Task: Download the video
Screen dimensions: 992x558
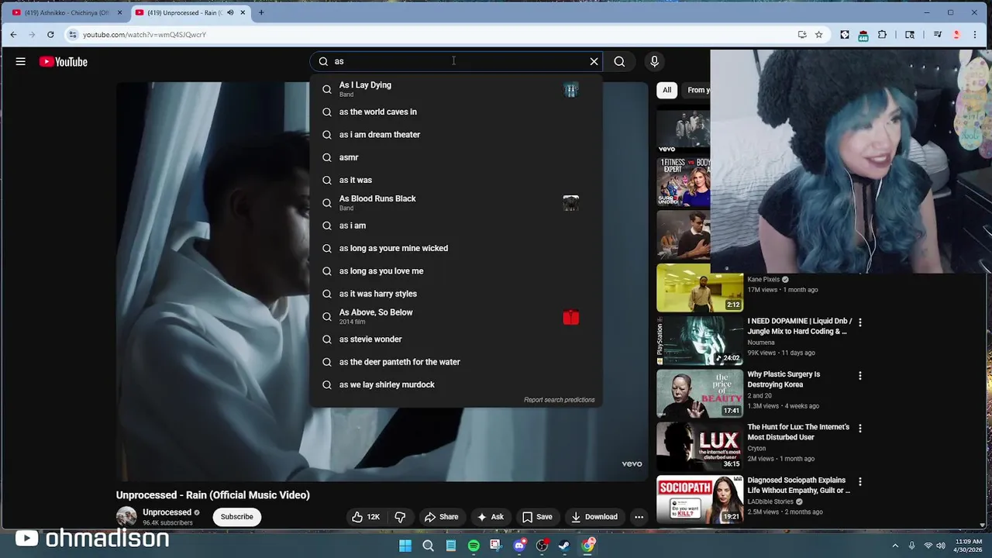Action: click(594, 517)
